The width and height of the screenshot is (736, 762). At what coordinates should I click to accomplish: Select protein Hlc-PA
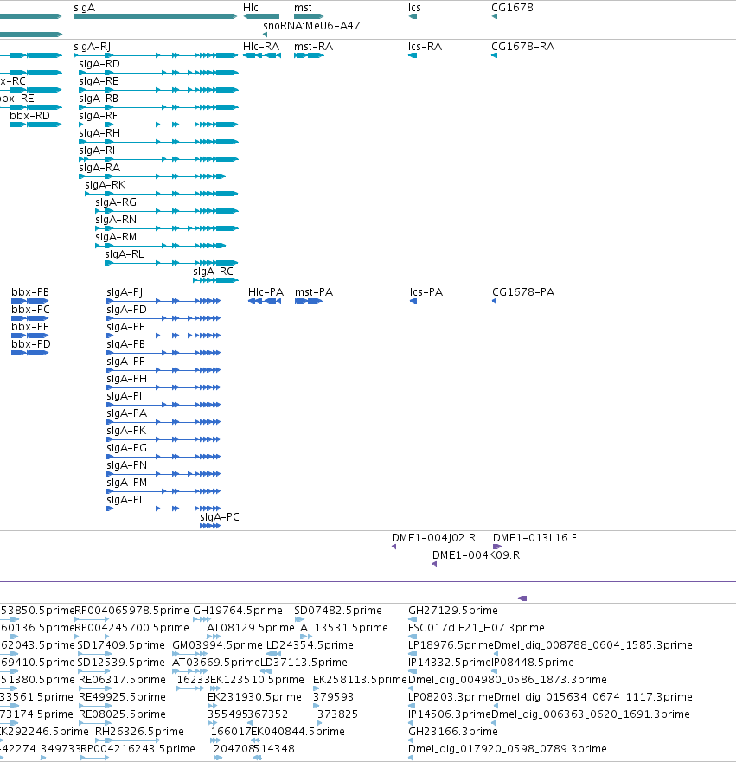(x=265, y=301)
